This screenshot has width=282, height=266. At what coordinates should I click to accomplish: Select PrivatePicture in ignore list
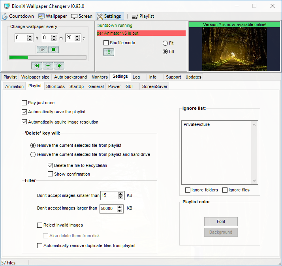197,124
